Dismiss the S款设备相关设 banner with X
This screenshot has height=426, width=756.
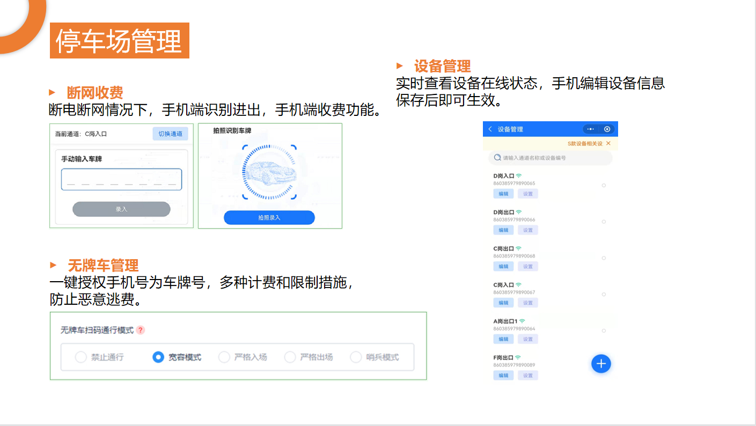coord(608,144)
